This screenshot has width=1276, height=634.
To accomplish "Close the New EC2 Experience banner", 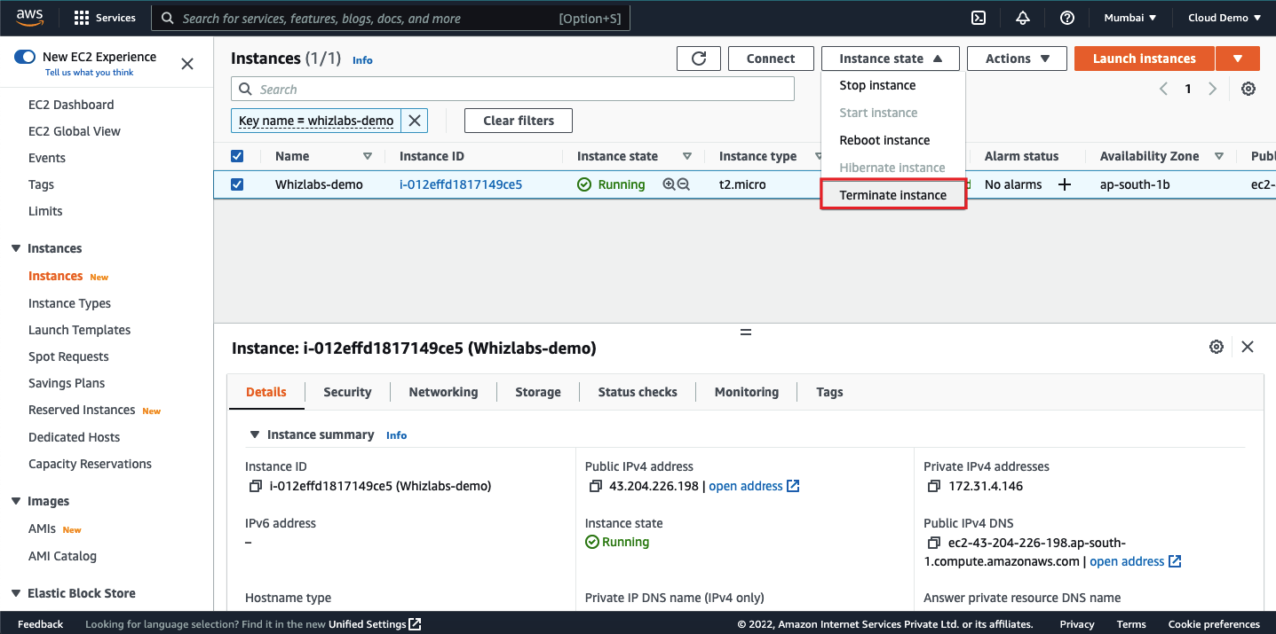I will pyautogui.click(x=187, y=64).
